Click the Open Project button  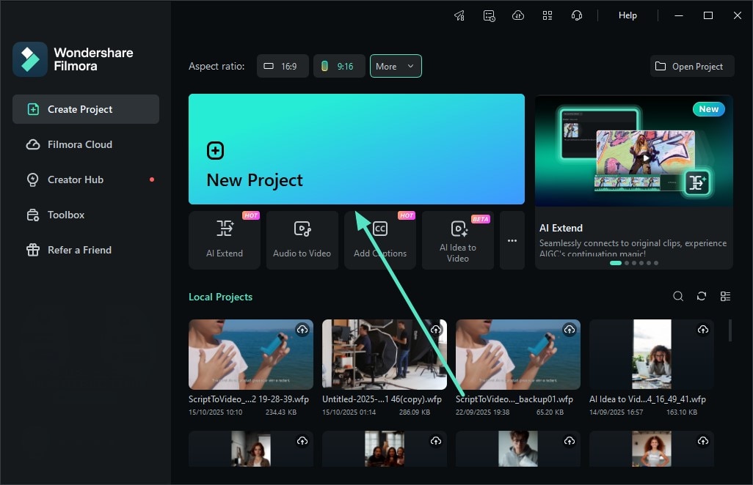point(691,66)
